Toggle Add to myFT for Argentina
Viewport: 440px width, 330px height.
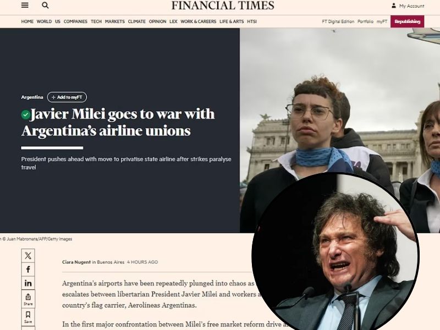tap(67, 97)
